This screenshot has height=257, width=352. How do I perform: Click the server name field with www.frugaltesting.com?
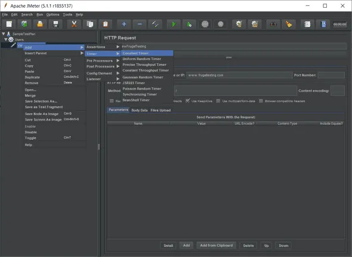pyautogui.click(x=239, y=75)
